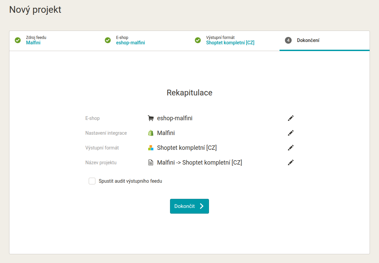Click the document icon beside project name
Screen dimensions: 379x263
coord(151,163)
